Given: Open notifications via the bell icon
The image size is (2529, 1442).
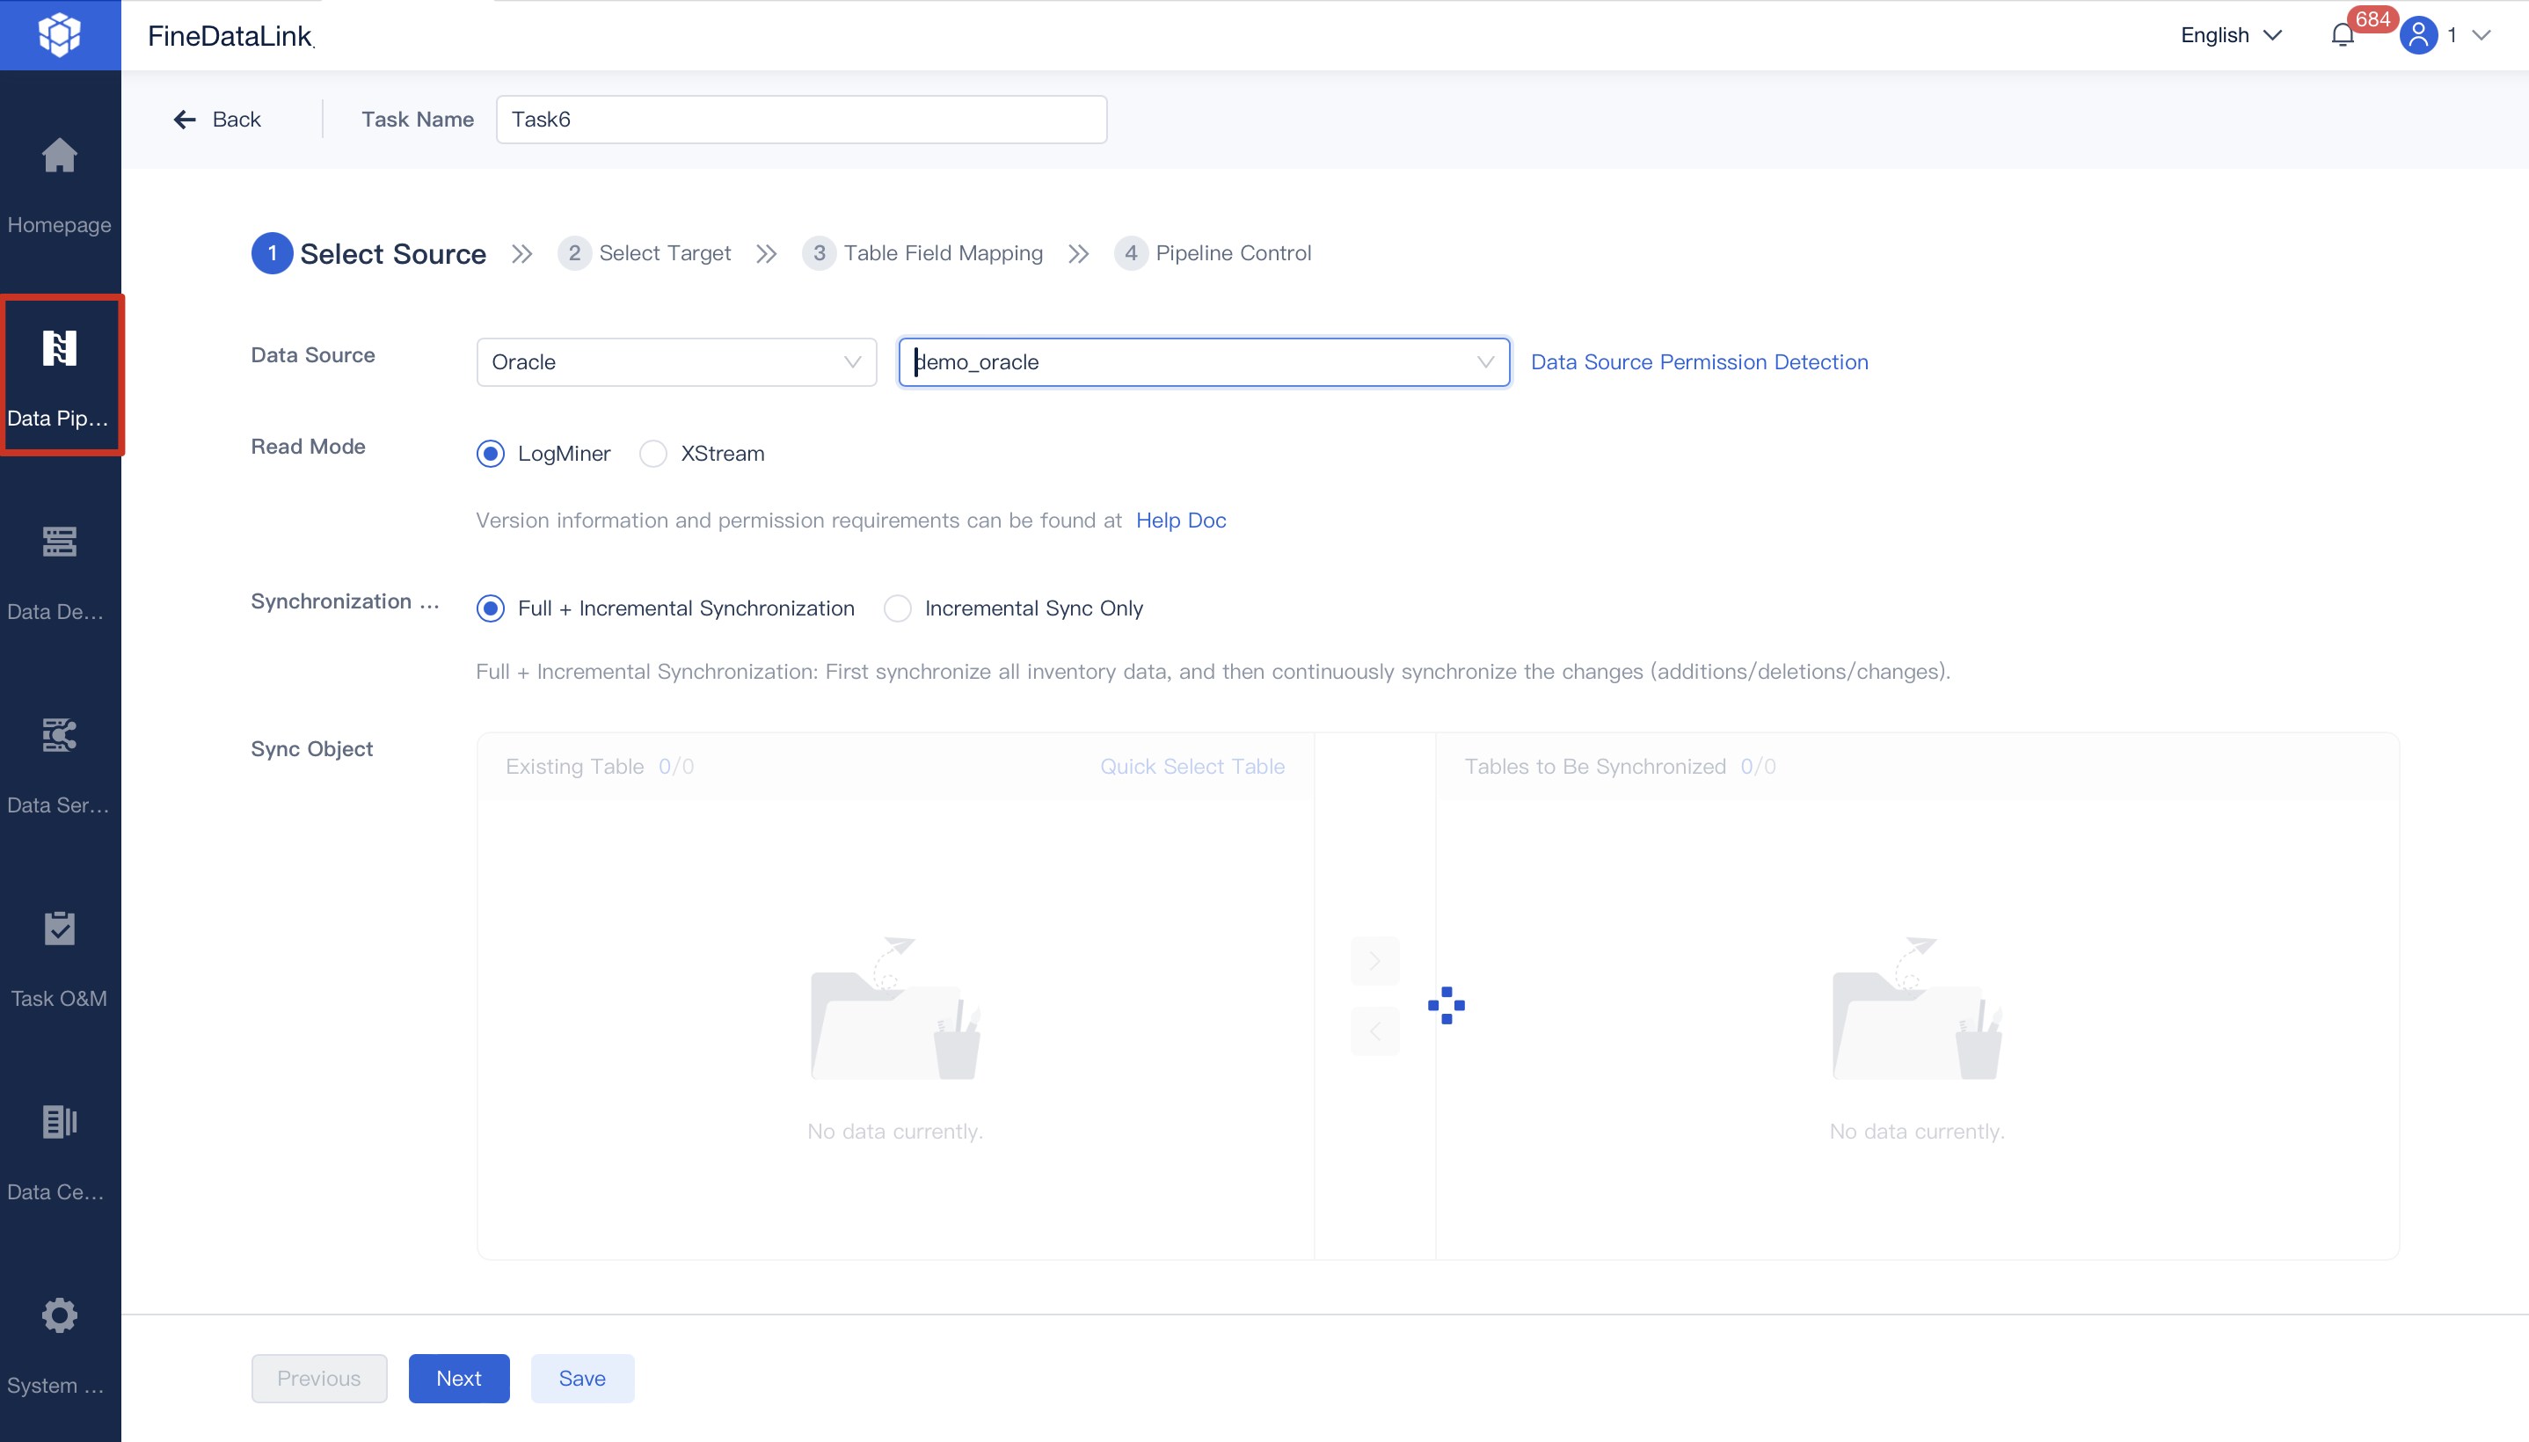Looking at the screenshot, I should (2341, 34).
